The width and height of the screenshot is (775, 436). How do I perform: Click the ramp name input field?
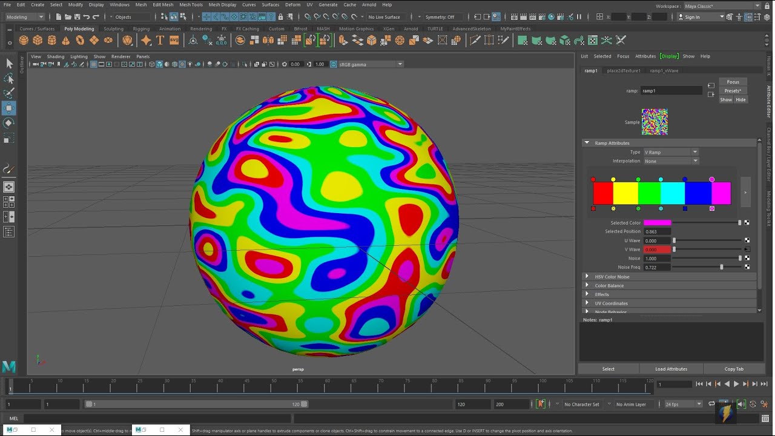click(671, 91)
